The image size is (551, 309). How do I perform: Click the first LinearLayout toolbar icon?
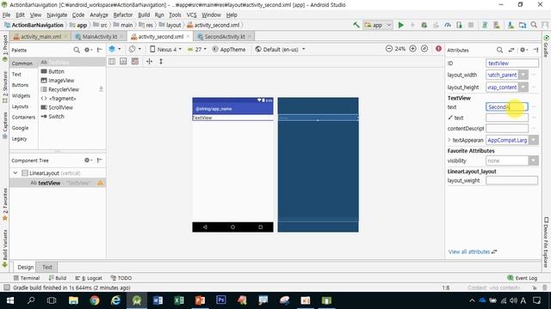(112, 61)
